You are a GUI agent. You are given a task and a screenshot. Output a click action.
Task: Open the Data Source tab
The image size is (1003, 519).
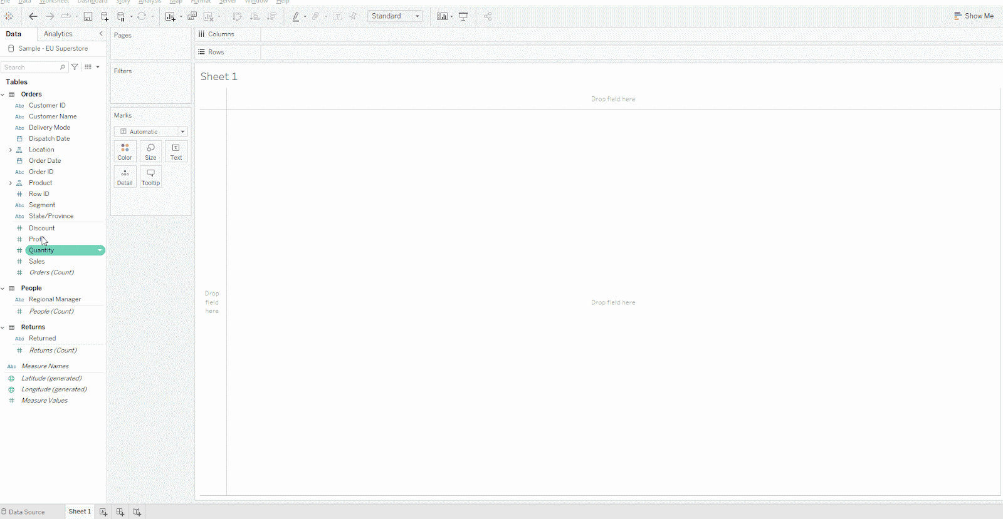click(x=27, y=512)
